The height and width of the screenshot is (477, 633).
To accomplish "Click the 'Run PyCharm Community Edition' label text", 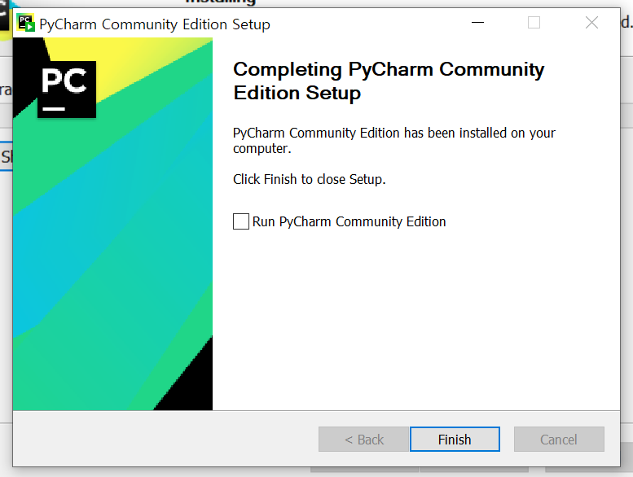I will (x=349, y=221).
